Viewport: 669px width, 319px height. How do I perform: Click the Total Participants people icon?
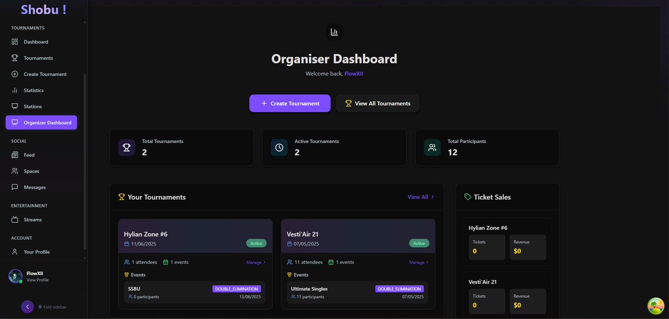(x=432, y=148)
